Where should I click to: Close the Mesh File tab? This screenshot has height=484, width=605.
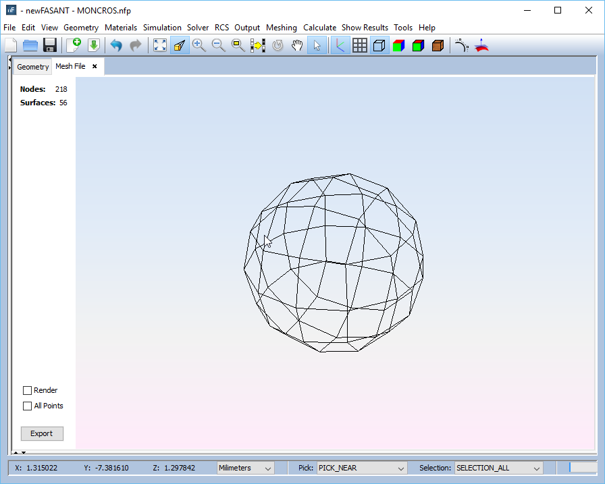tap(95, 66)
